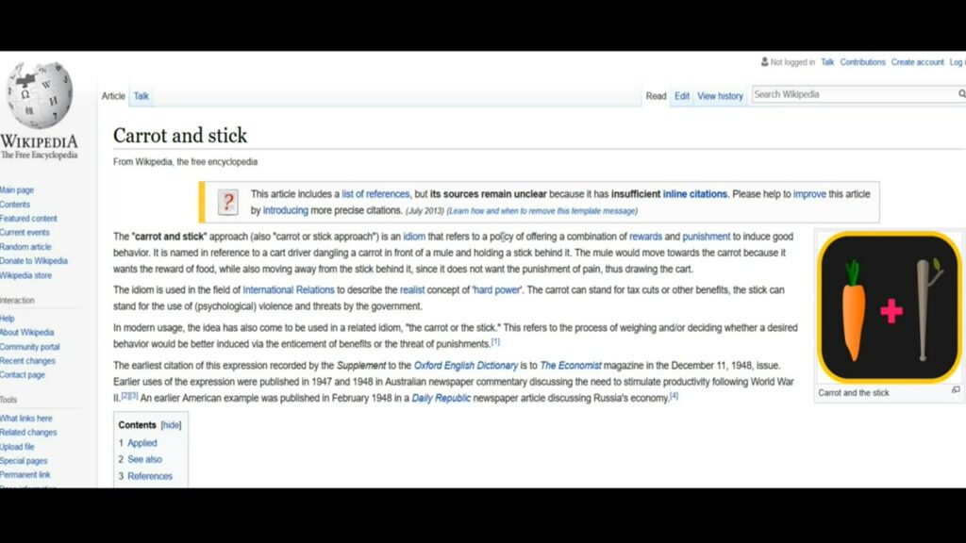This screenshot has height=543, width=966.
Task: Open the inline citations link
Action: tap(694, 194)
